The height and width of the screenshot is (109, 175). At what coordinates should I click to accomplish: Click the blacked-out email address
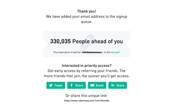(92, 52)
